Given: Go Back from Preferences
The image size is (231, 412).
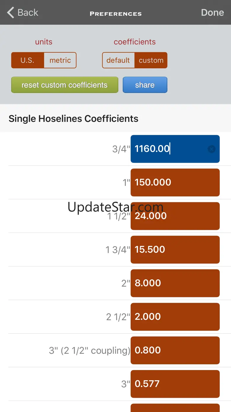Looking at the screenshot, I should point(23,12).
